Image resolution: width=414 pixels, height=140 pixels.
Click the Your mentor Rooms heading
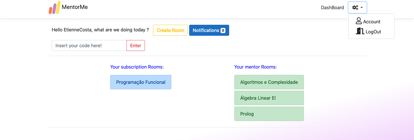256,67
